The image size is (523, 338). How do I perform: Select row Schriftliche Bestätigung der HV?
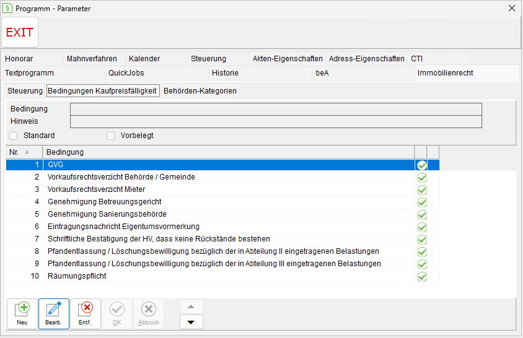[x=222, y=239]
